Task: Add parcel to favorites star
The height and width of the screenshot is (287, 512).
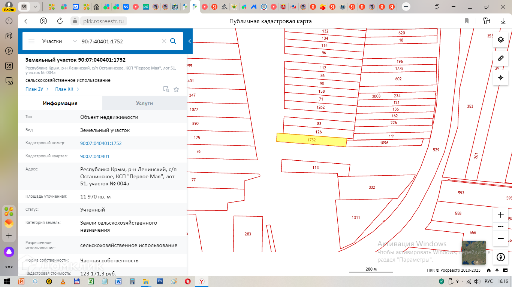Action: (x=176, y=89)
